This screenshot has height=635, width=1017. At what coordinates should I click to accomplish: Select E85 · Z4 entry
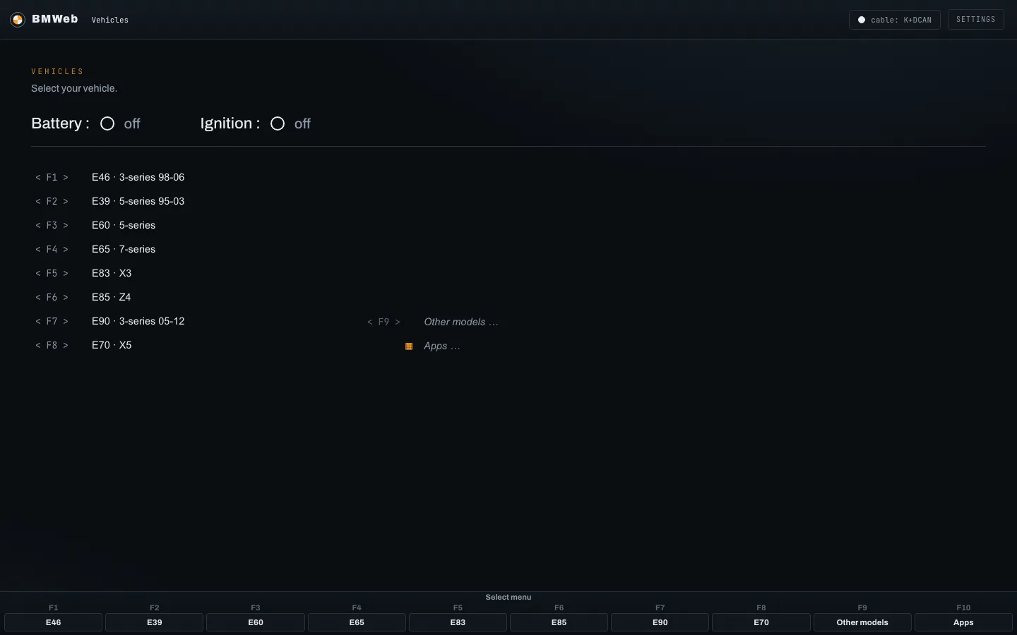pos(112,297)
